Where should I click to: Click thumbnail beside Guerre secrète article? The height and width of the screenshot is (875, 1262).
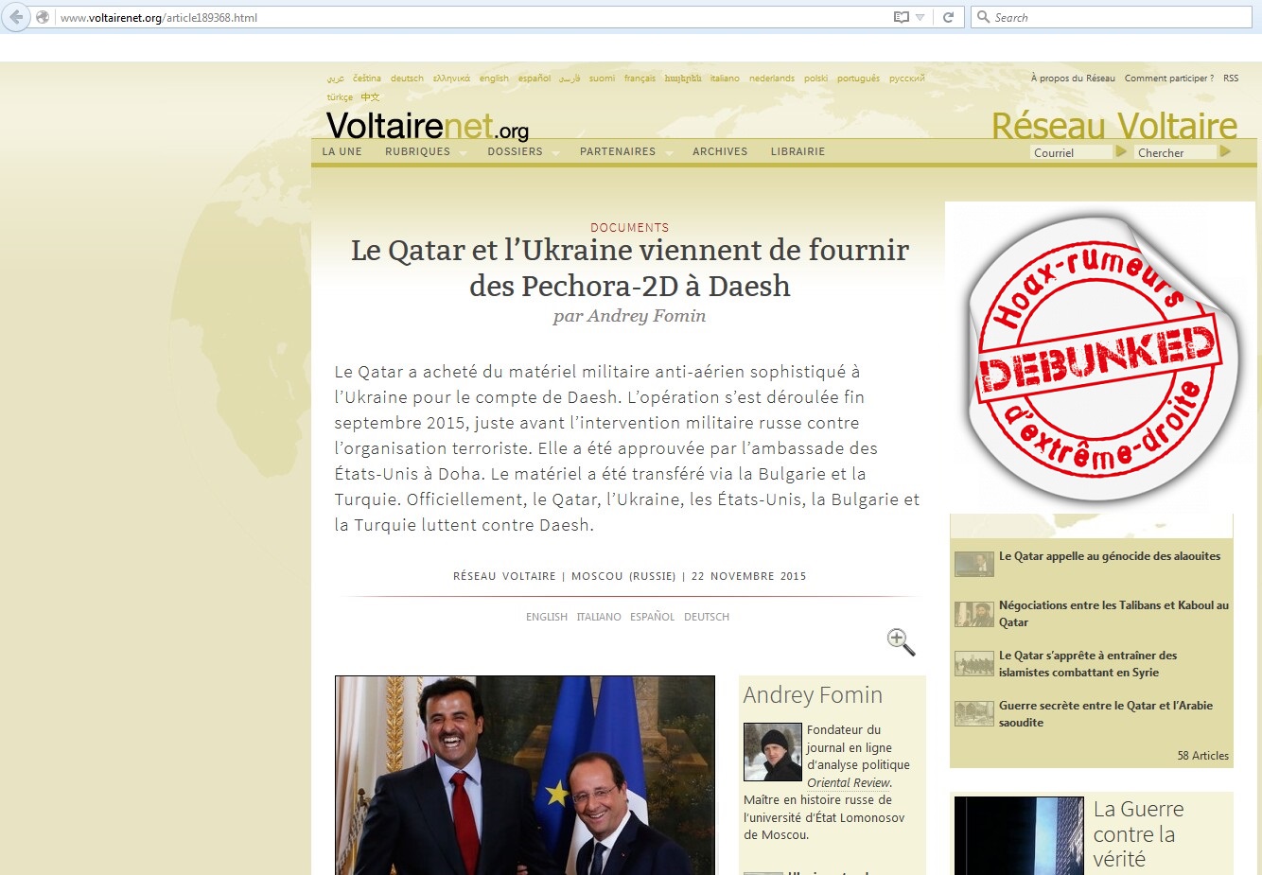973,713
